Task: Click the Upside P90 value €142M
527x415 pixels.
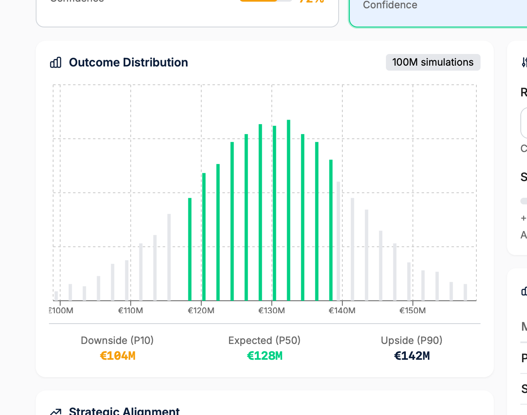Action: click(412, 356)
